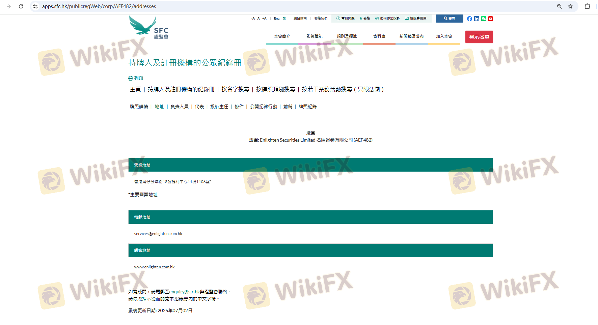
Task: Switch to the 牌照詳情 tab
Action: click(139, 107)
